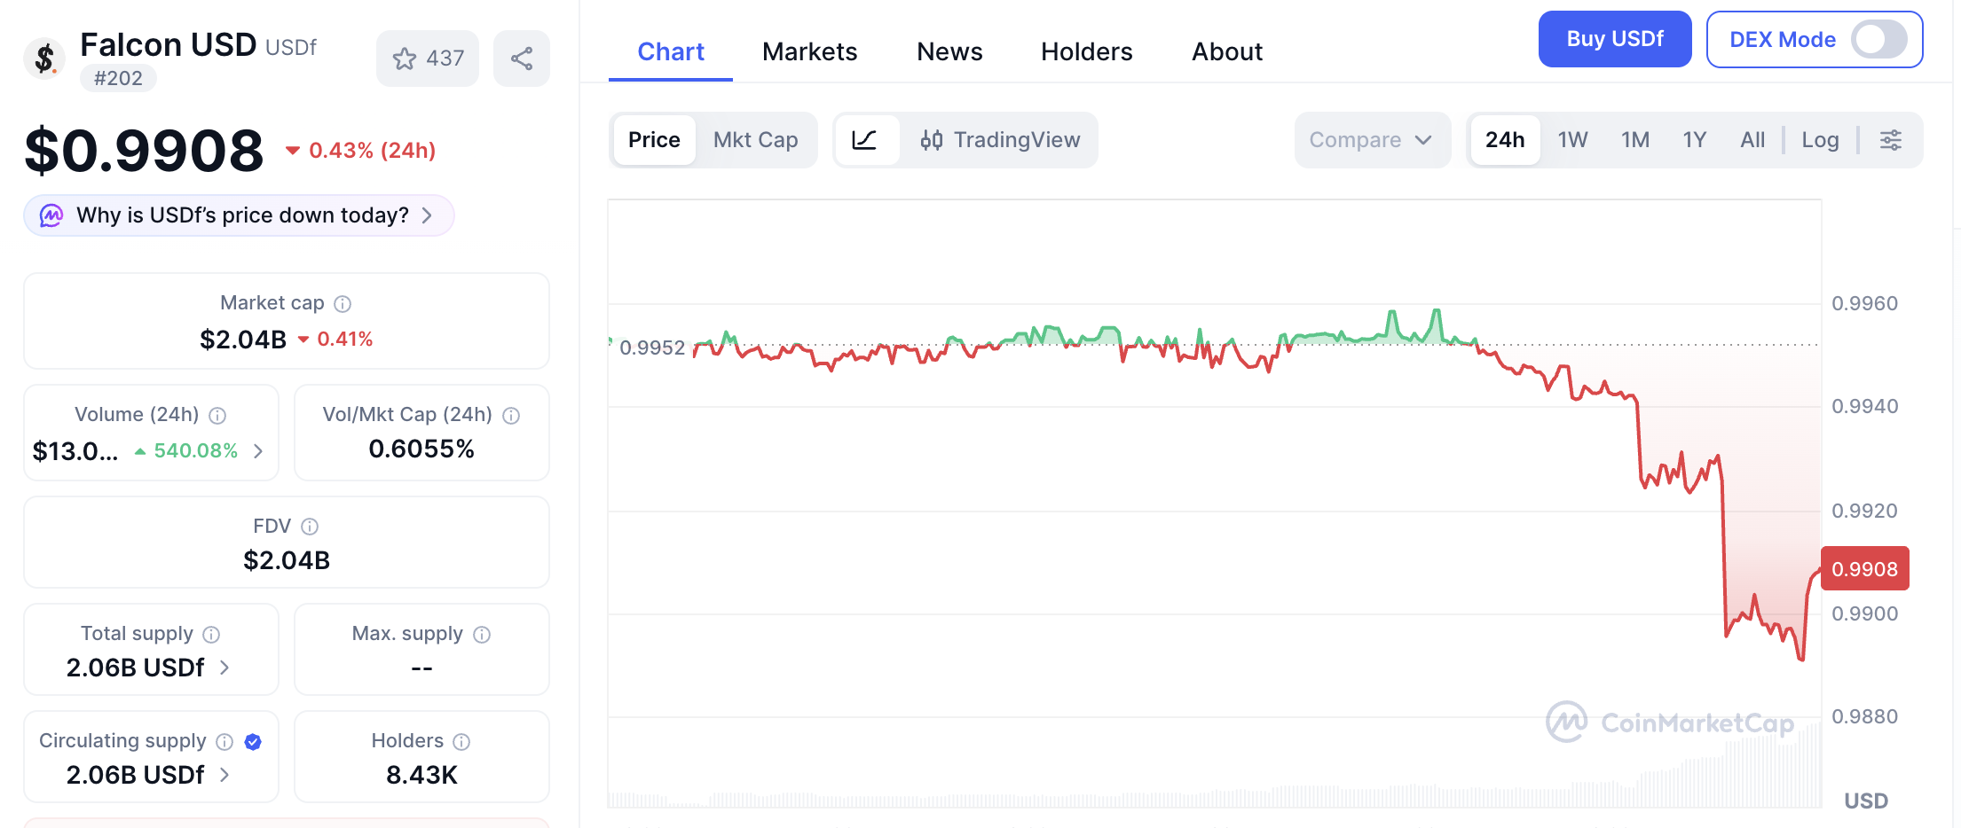Click the line chart icon
Image resolution: width=1961 pixels, height=828 pixels.
[x=864, y=140]
